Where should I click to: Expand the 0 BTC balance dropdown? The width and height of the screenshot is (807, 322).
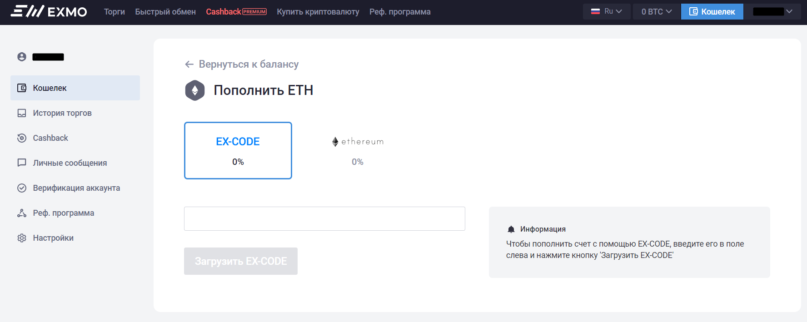pyautogui.click(x=657, y=11)
